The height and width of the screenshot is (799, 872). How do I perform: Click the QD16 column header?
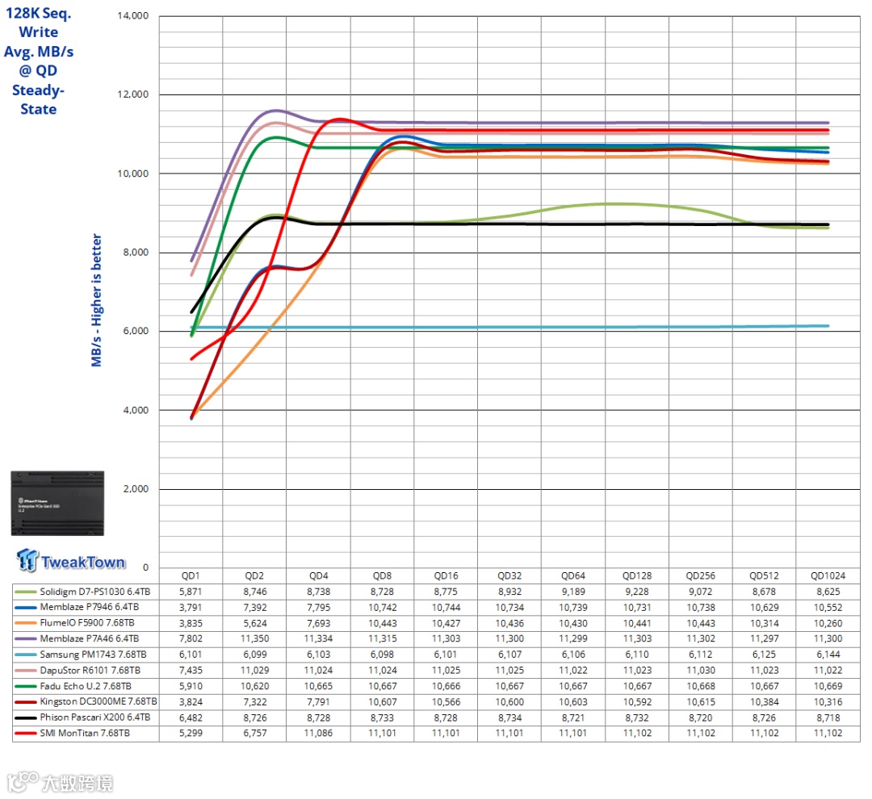tap(446, 576)
